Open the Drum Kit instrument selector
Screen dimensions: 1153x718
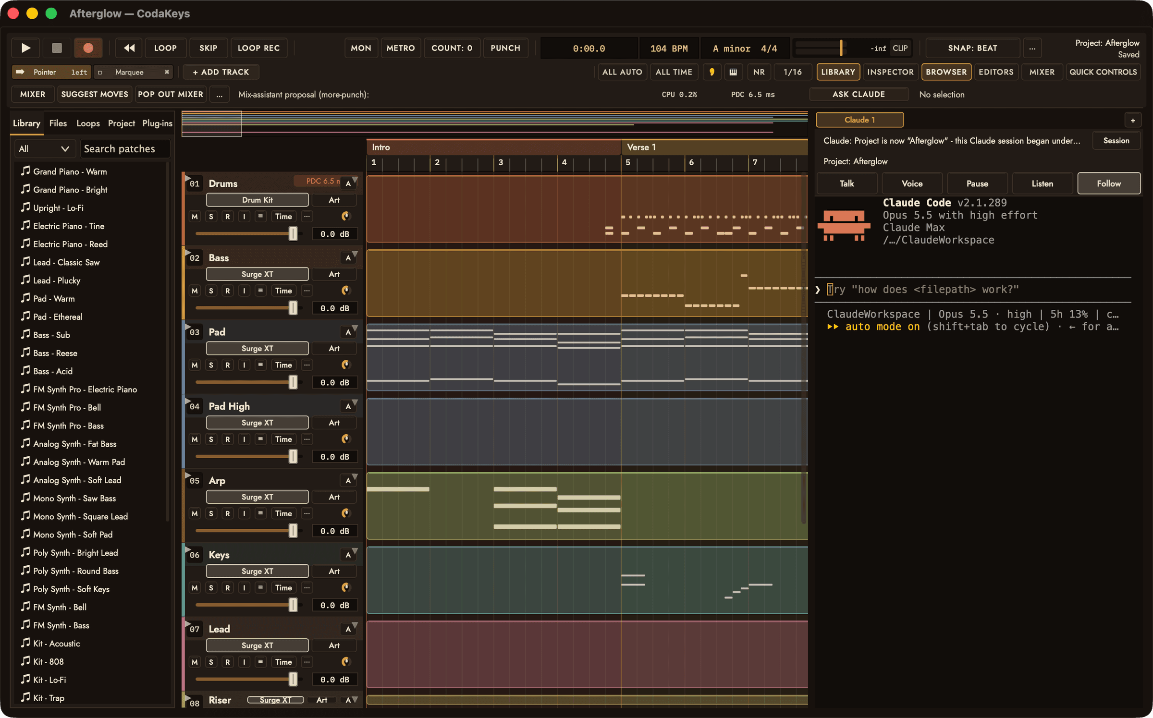pyautogui.click(x=258, y=200)
